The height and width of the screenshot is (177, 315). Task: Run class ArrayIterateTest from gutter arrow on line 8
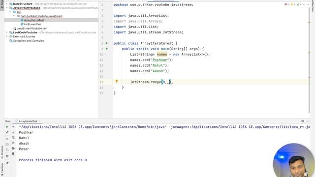point(107,43)
